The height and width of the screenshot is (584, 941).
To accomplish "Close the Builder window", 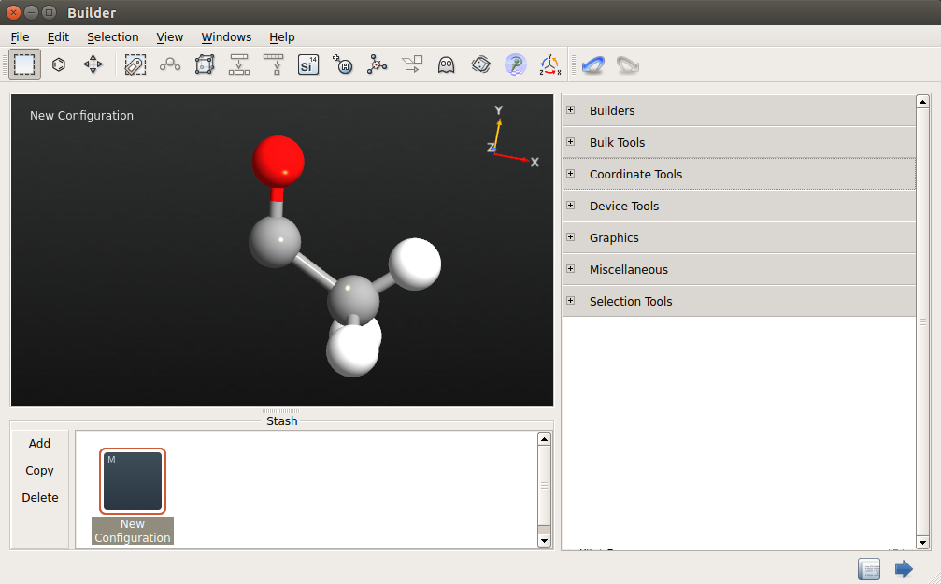I will [13, 12].
